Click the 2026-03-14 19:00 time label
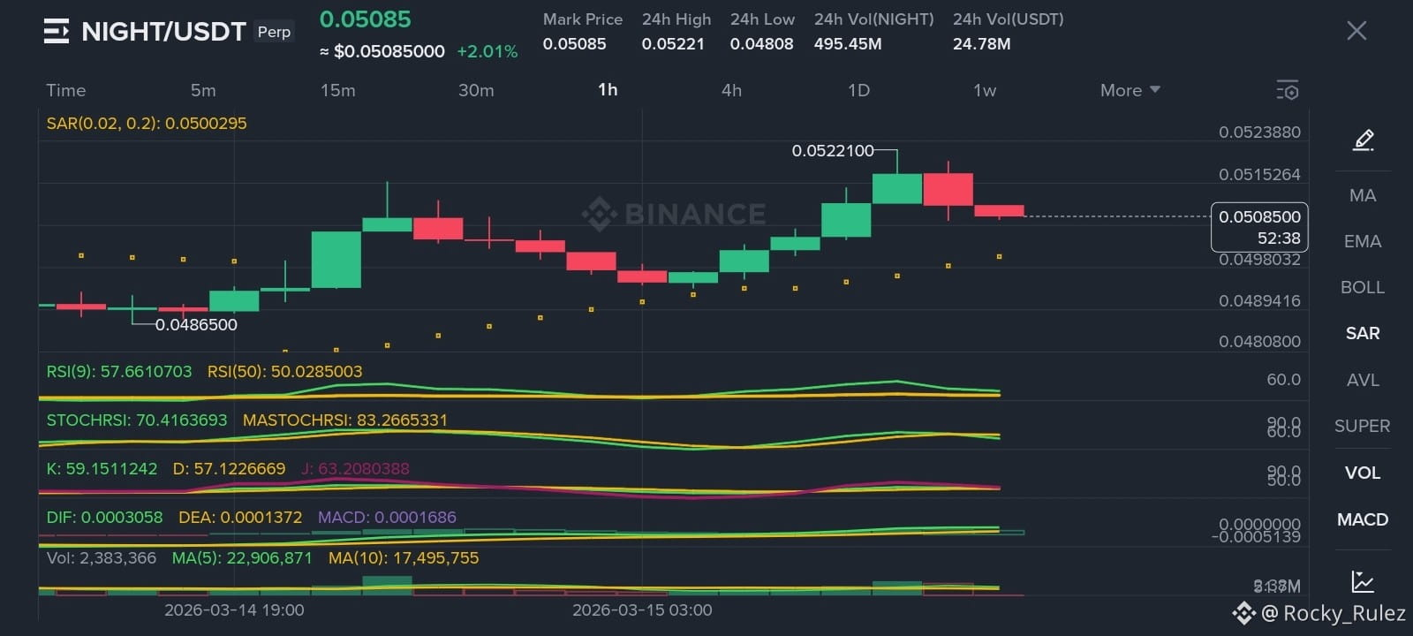1413x636 pixels. pos(234,609)
